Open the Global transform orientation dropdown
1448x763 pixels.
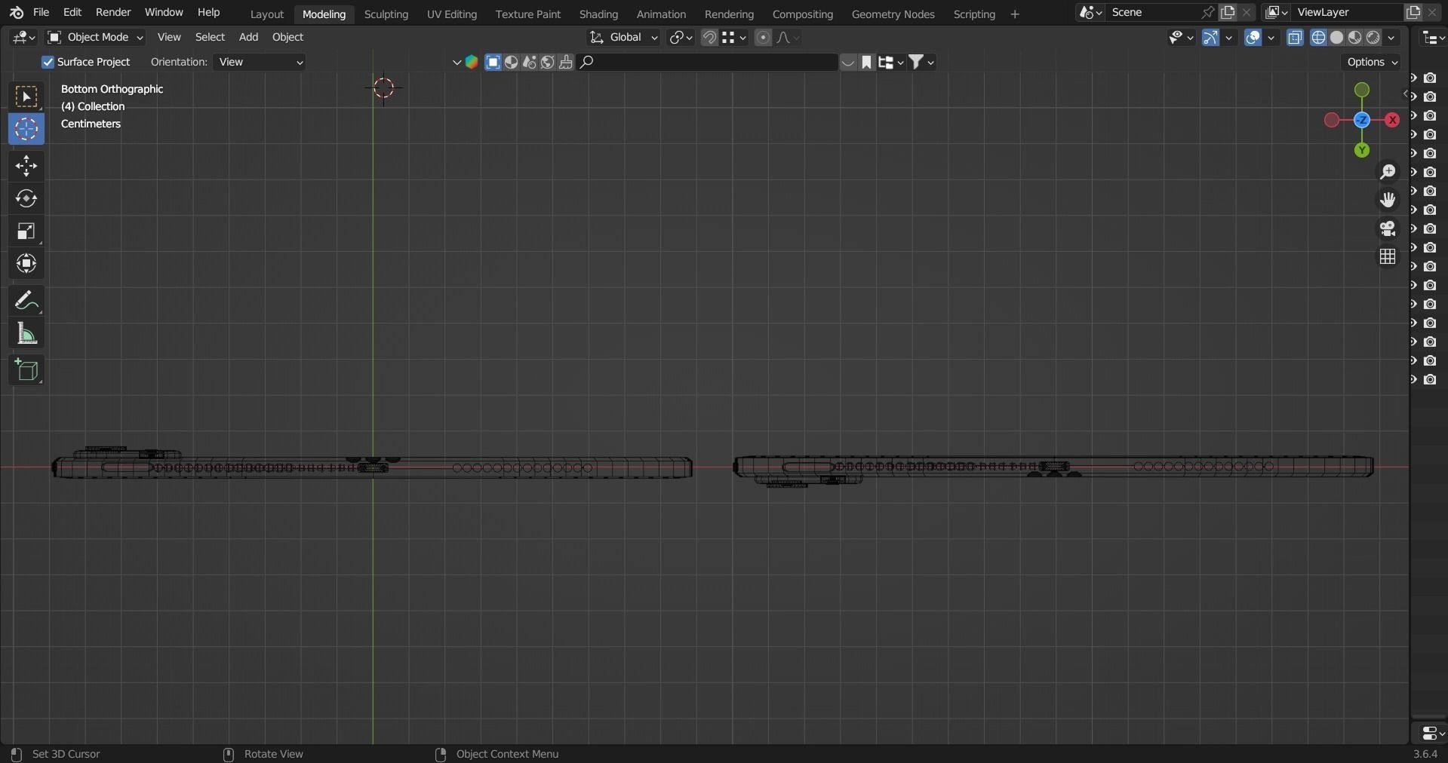pos(623,38)
